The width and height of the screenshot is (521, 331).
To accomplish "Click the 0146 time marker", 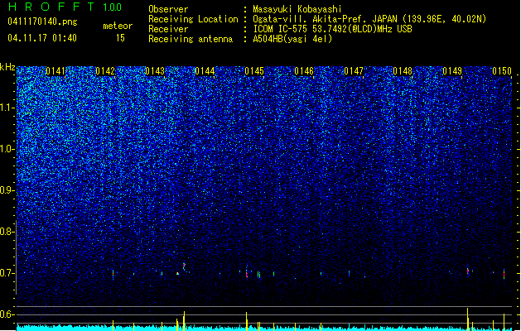I will [x=304, y=71].
